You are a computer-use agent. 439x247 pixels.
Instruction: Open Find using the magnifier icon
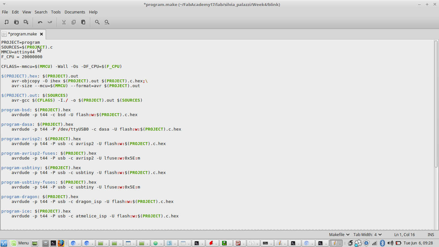[97, 22]
